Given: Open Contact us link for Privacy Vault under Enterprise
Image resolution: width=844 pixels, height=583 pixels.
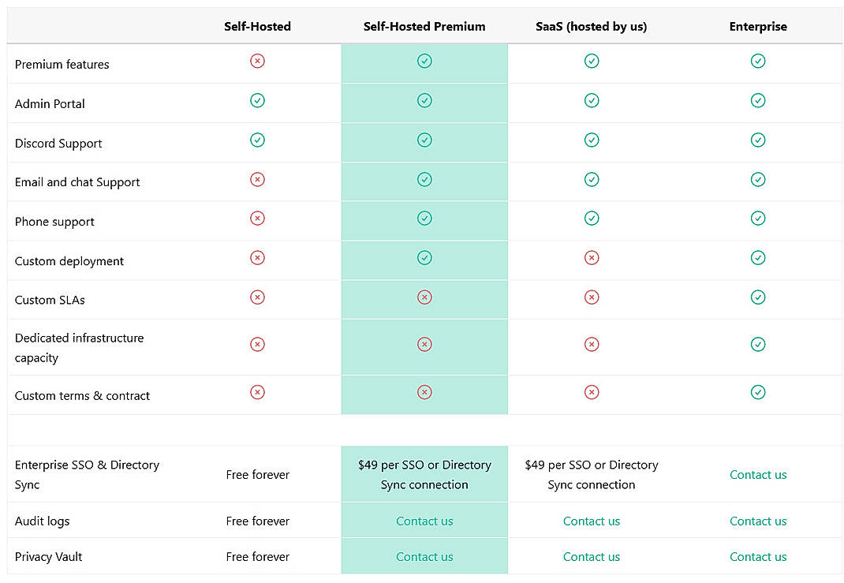Looking at the screenshot, I should [x=758, y=556].
